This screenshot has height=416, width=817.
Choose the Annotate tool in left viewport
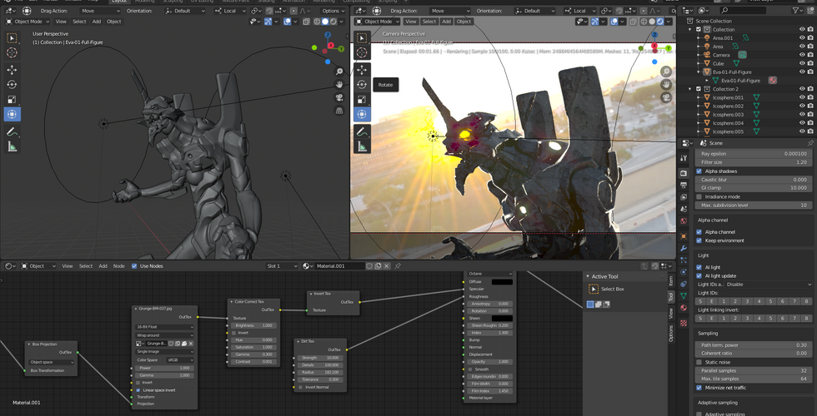coord(12,131)
